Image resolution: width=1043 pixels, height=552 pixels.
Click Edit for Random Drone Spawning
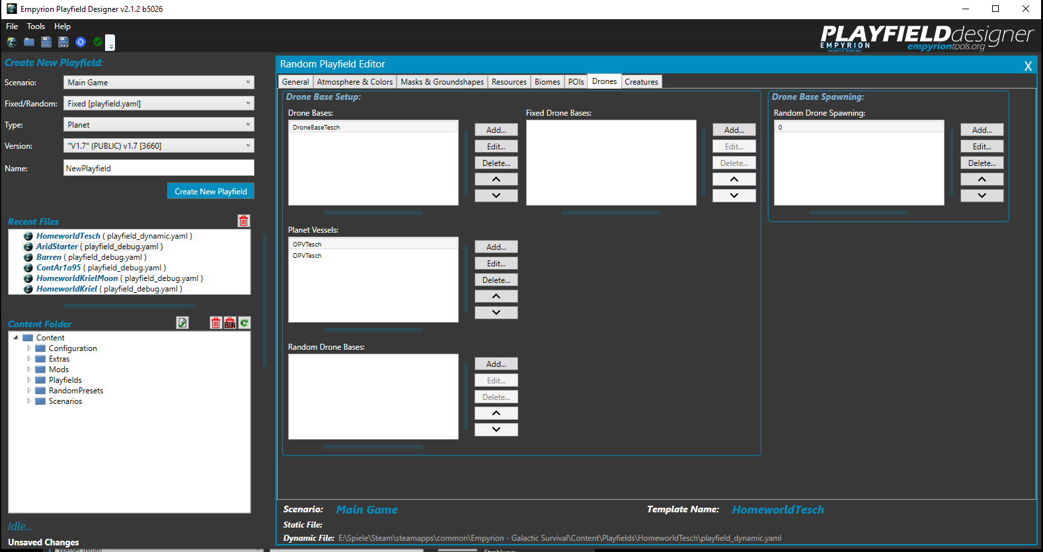tap(982, 147)
